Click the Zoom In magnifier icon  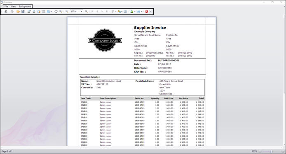(86, 11)
